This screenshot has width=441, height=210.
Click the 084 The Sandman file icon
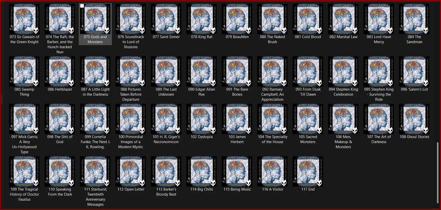414,19
